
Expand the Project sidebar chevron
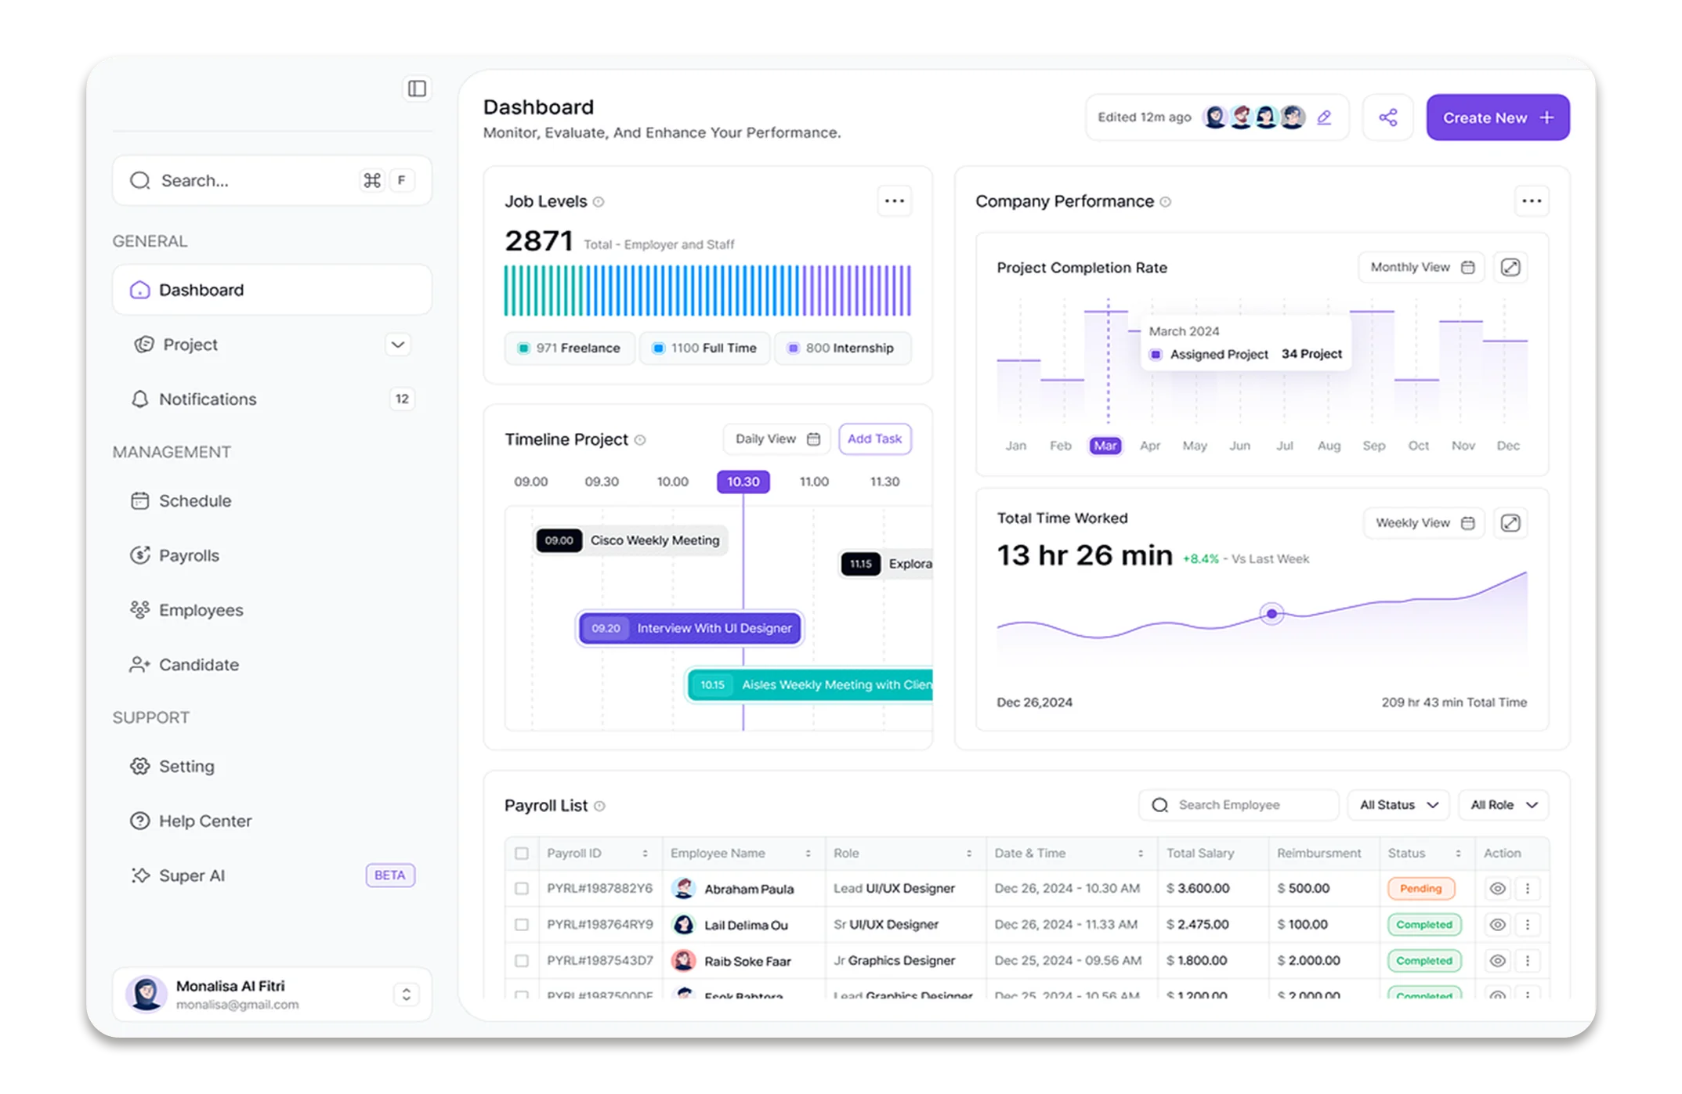pos(398,345)
